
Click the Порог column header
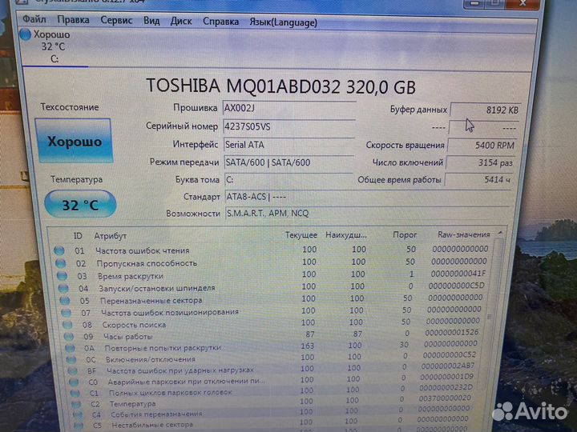coord(405,234)
